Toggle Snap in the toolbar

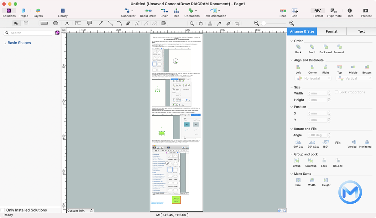283,13
